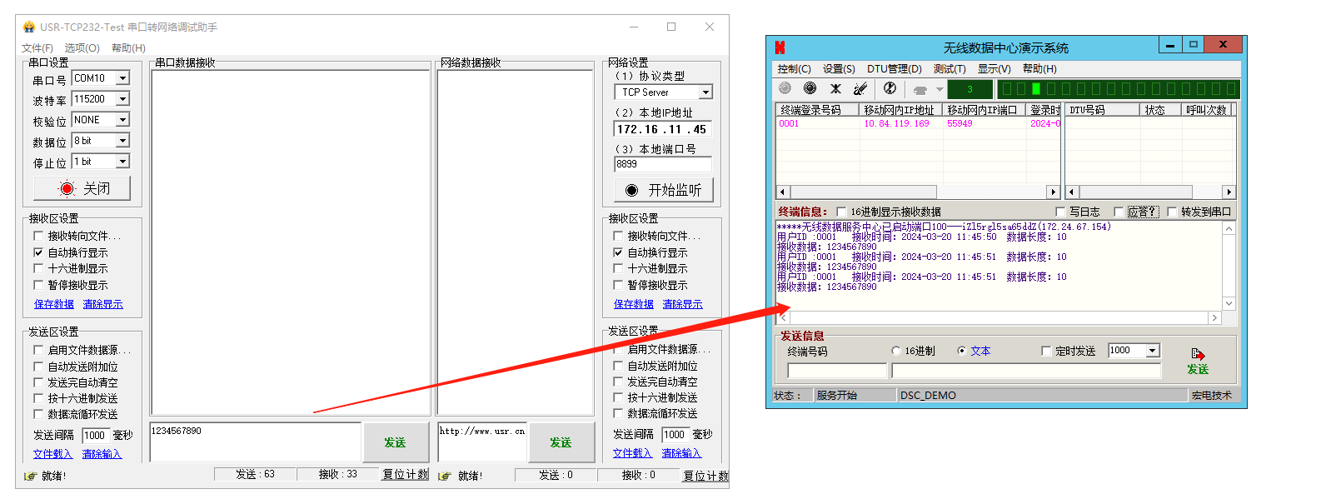This screenshot has width=1321, height=494.
Task: Click the network 保存数据 link
Action: tap(633, 304)
